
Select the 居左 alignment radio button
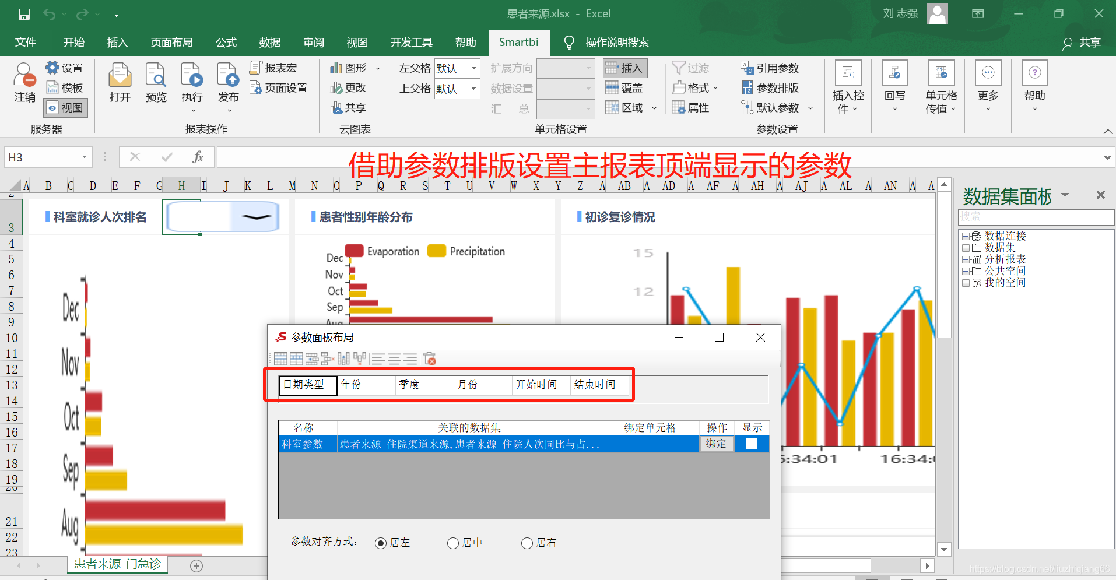[x=381, y=543]
